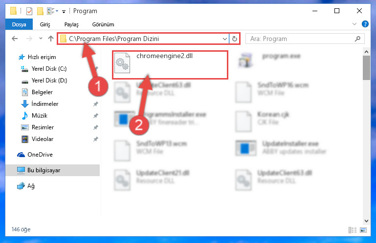The image size is (376, 243).
Task: Click the search magnifier icon
Action: 357,39
